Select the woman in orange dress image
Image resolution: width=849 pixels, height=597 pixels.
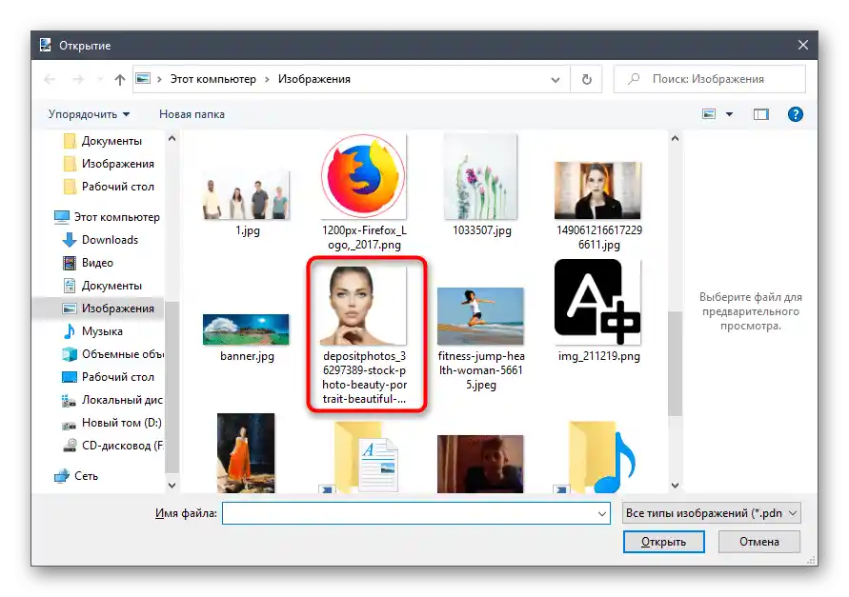pos(246,452)
